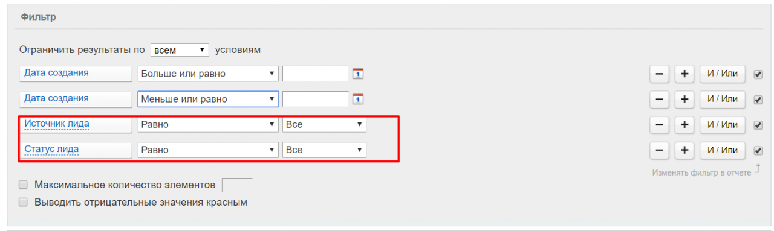Image resolution: width=774 pixels, height=231 pixels.
Task: Open calendar picker for second creation date row
Action: click(x=358, y=99)
